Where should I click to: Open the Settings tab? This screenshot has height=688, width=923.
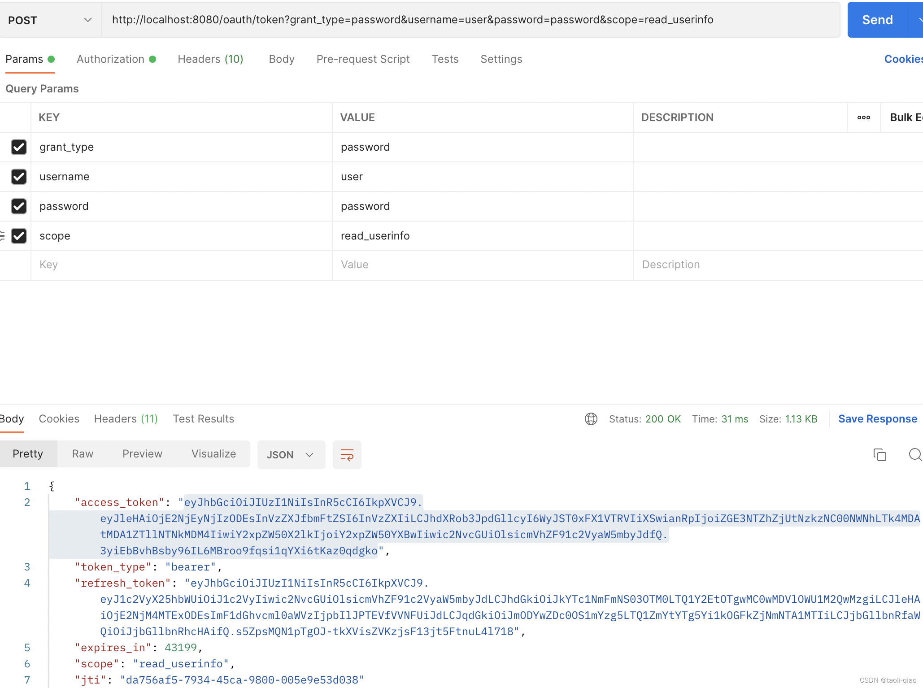[501, 59]
